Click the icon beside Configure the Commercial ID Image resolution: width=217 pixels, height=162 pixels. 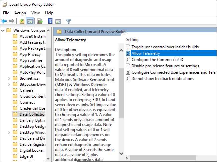[128, 60]
